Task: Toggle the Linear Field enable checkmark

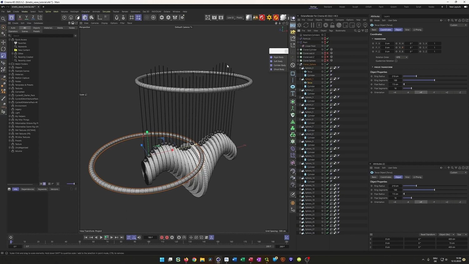Action: (327, 46)
